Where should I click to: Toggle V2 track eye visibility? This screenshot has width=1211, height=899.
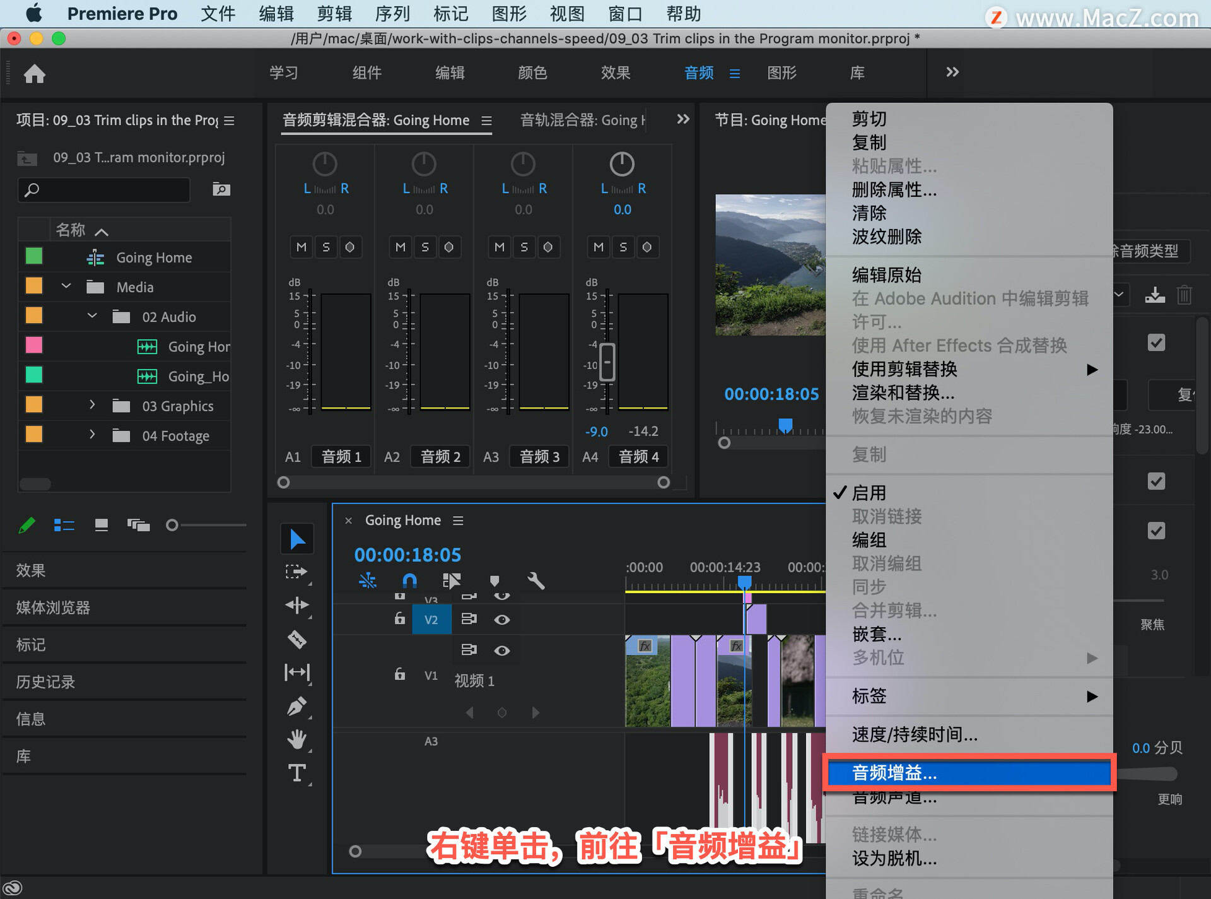[501, 620]
